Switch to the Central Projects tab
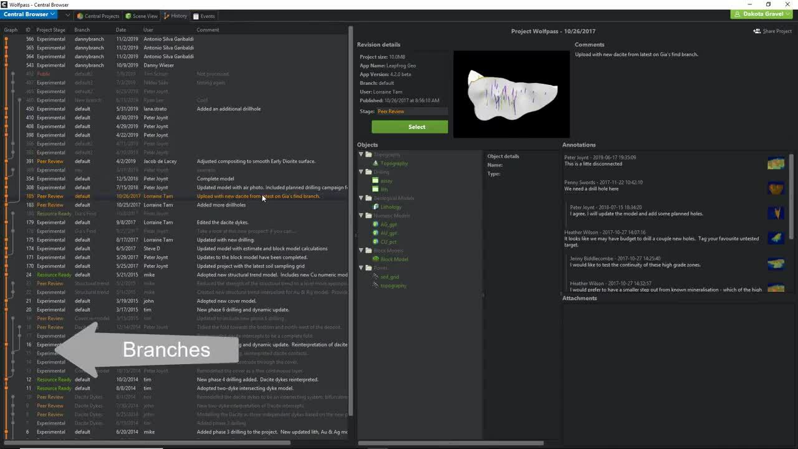Screen dimensions: 798x449 (98, 16)
